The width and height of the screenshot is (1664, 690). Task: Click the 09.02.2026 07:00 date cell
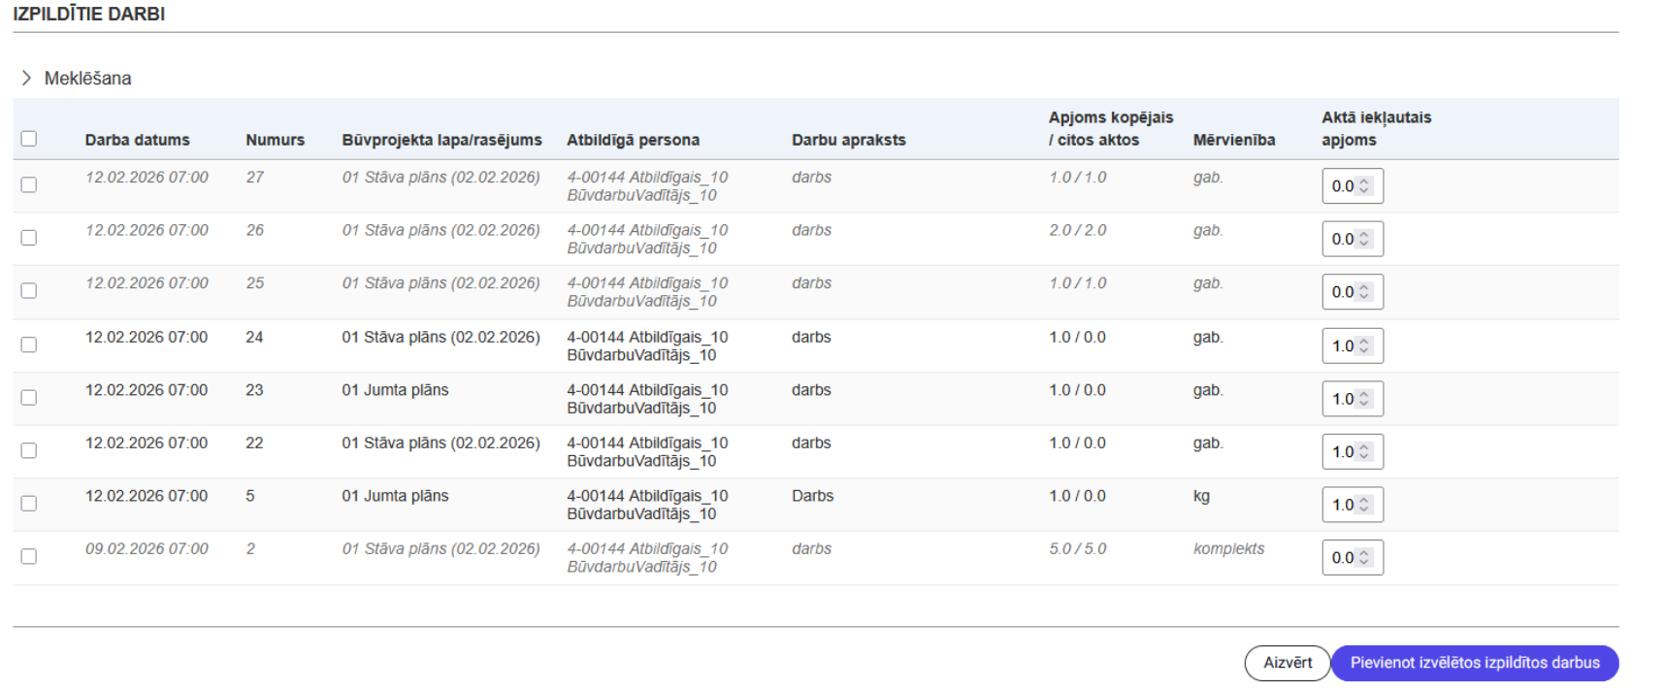[x=147, y=549]
